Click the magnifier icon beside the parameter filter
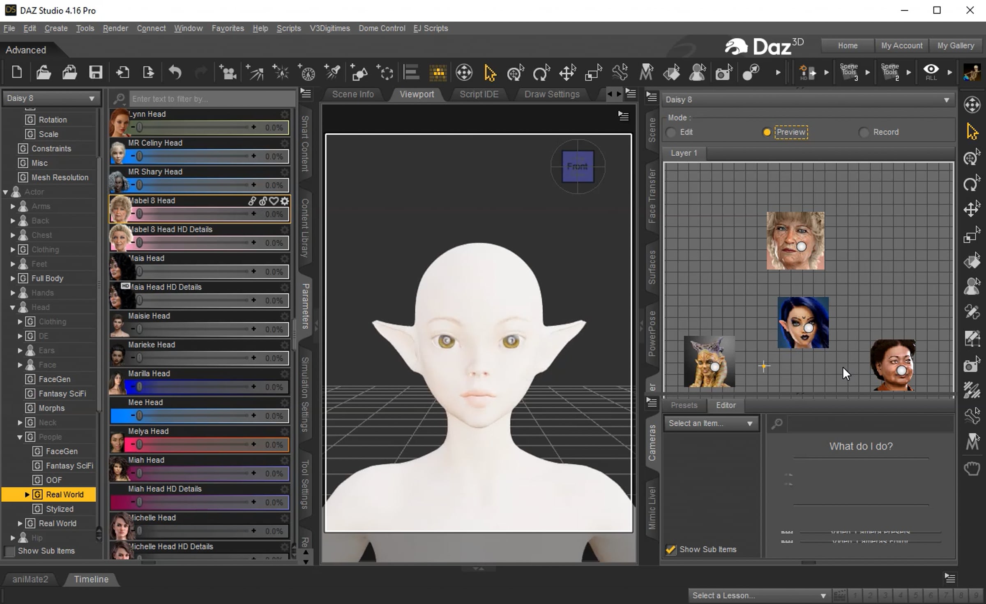Screen dimensions: 986x604 119,99
